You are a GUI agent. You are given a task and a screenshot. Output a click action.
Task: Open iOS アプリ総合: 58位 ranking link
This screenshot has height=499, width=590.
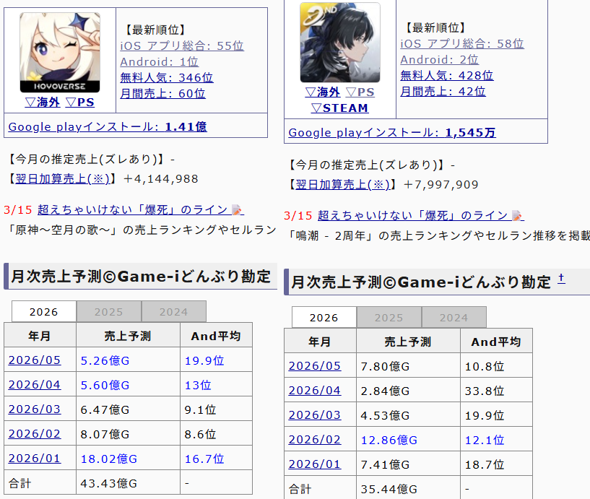[462, 43]
